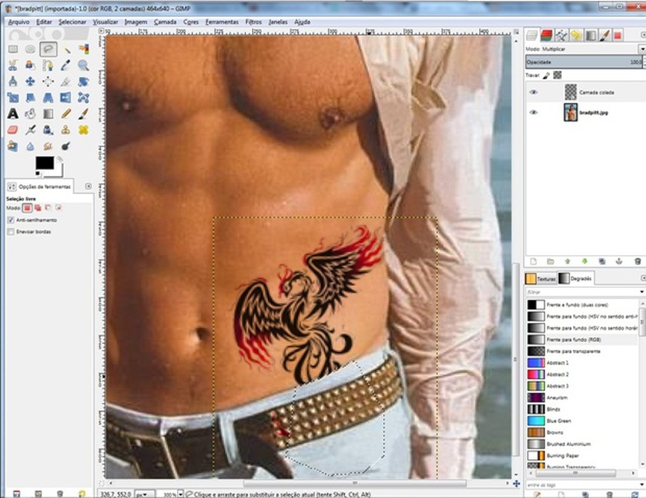Open the Paths dialog tab

click(561, 37)
